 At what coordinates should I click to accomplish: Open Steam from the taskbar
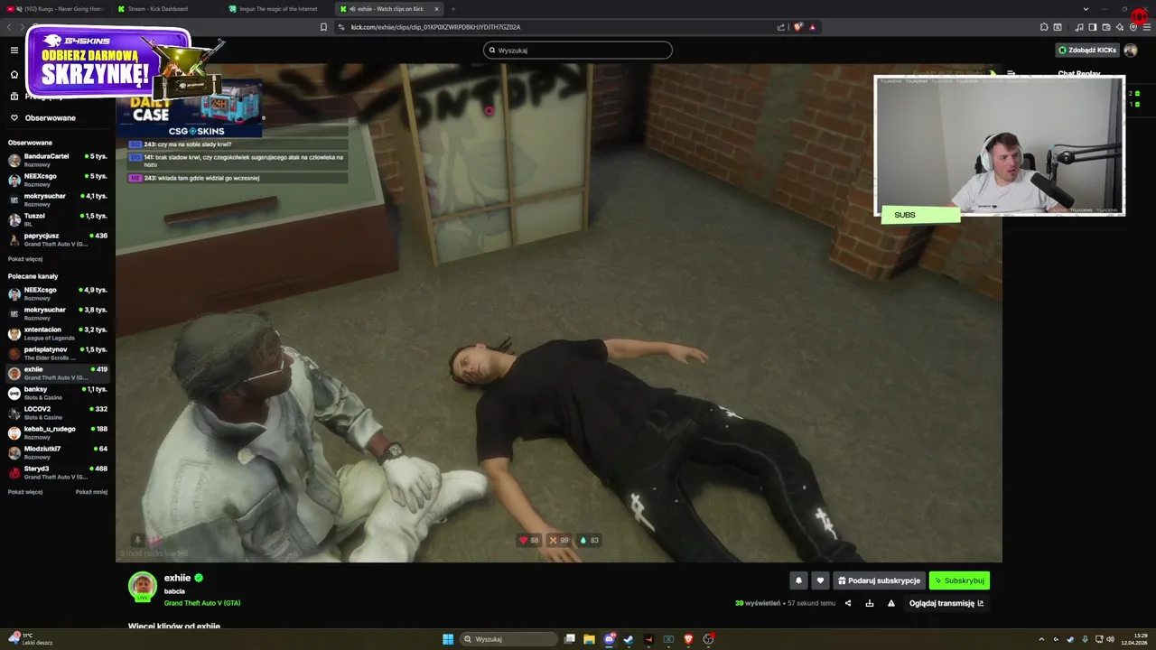tap(629, 639)
